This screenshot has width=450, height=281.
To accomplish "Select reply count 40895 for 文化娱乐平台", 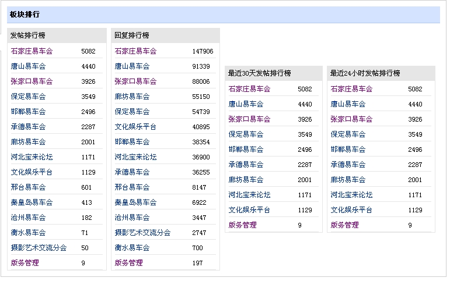I will (x=201, y=127).
